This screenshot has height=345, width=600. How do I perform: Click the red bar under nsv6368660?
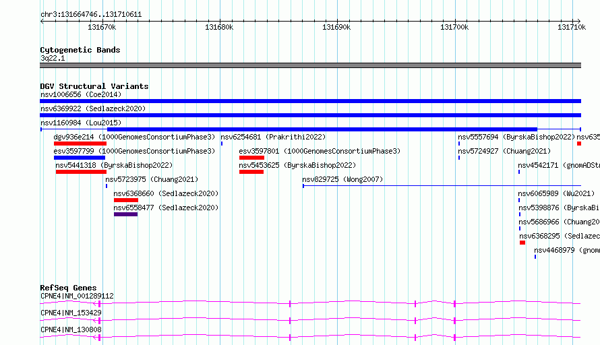click(x=126, y=200)
